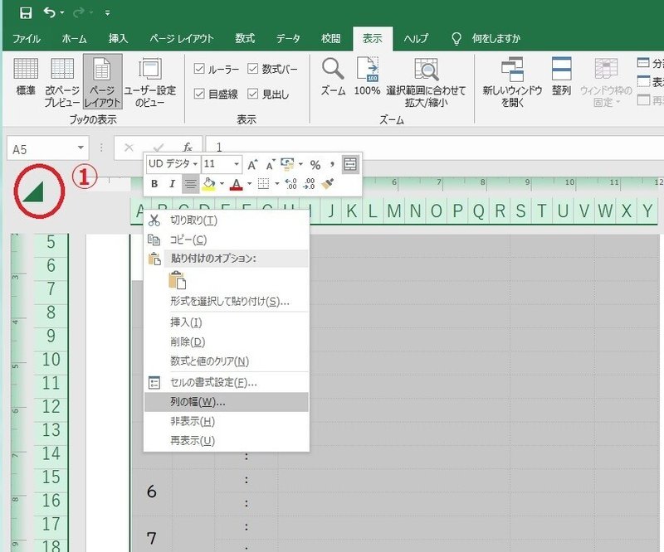Switch to the データ tab
664x552 pixels.
click(x=288, y=39)
